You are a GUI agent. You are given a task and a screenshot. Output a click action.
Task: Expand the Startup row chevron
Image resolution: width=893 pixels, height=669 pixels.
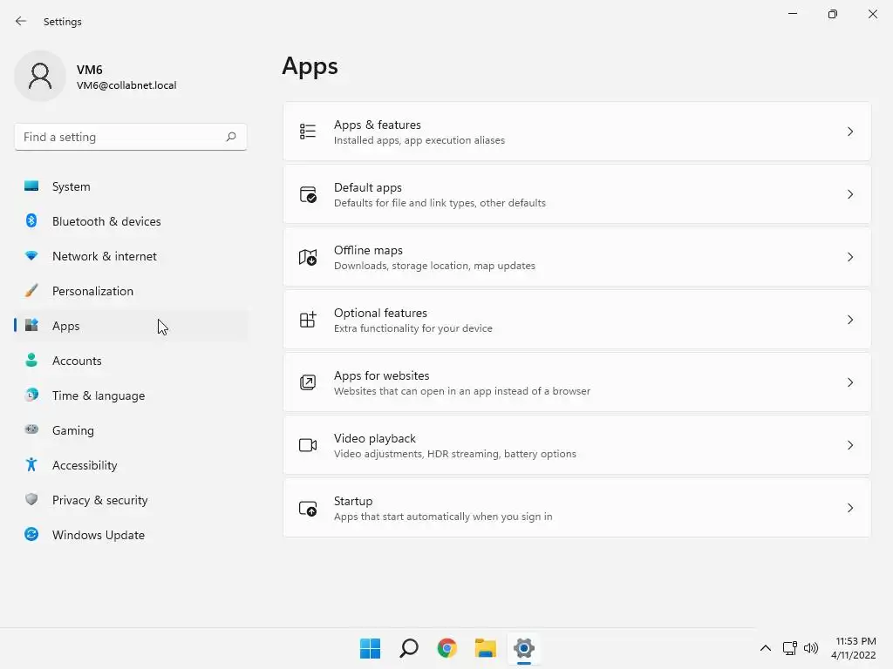849,508
